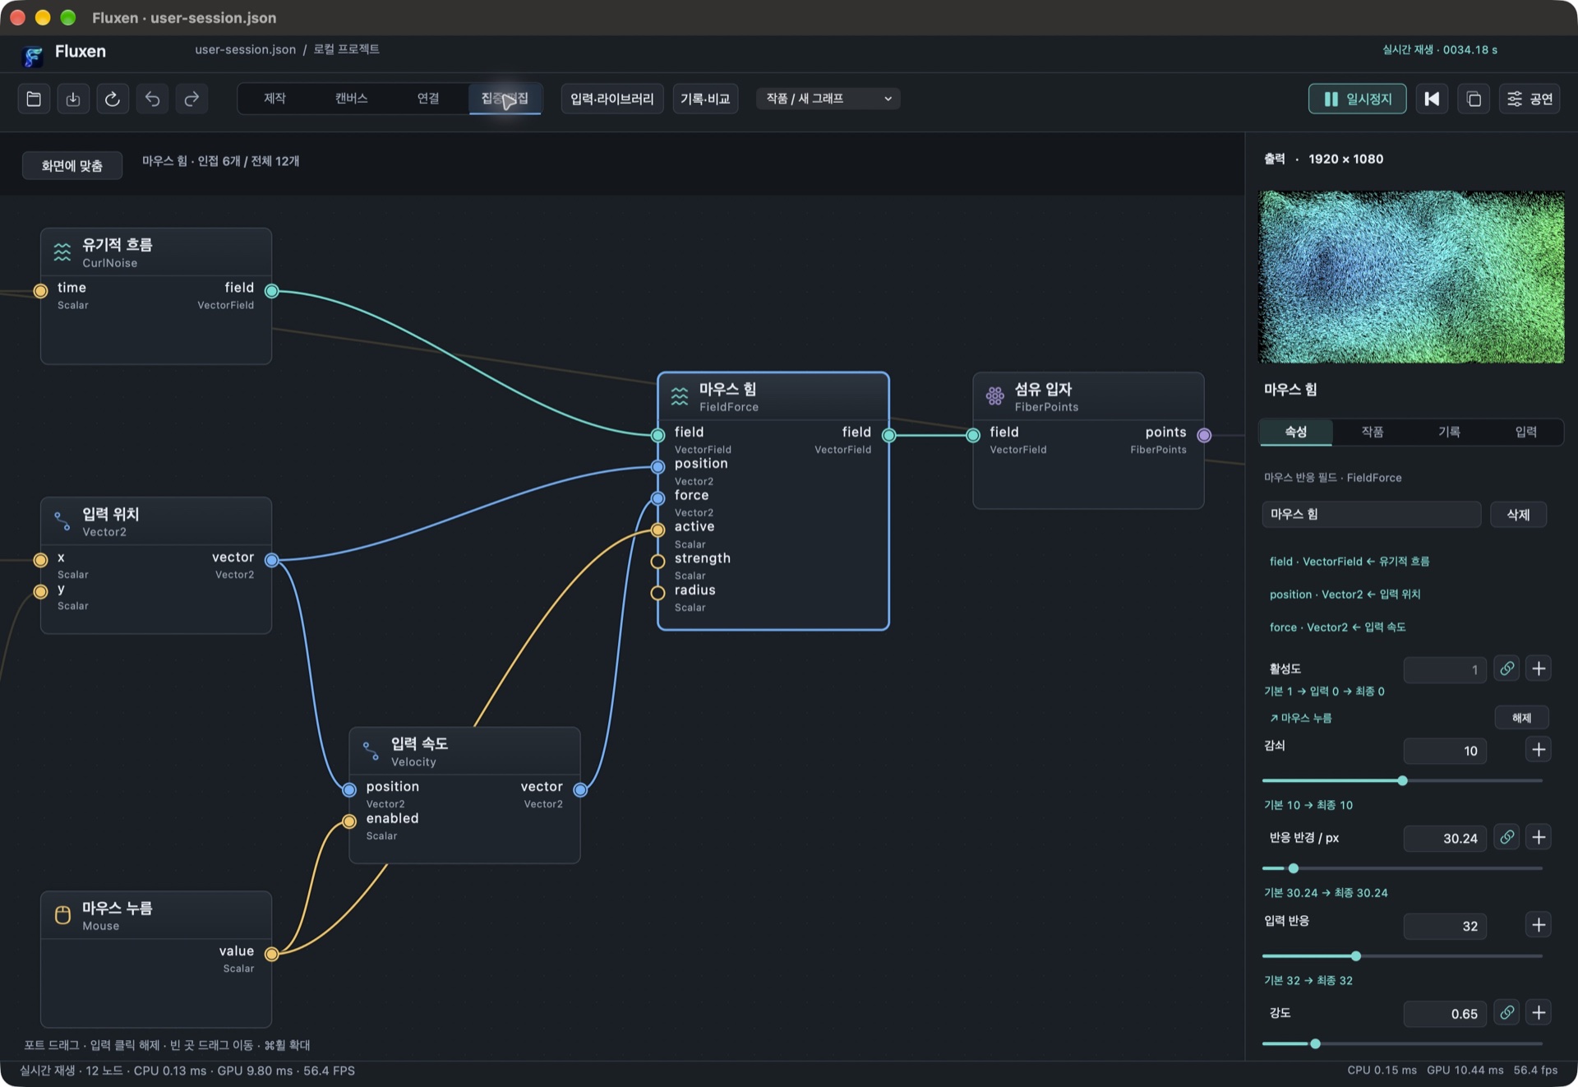Click 삭제 button for node
This screenshot has width=1578, height=1087.
(1518, 515)
